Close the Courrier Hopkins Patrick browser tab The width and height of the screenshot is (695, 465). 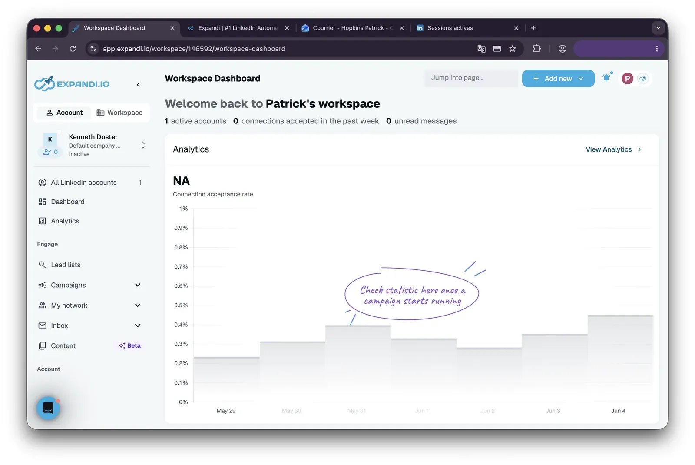tap(401, 28)
